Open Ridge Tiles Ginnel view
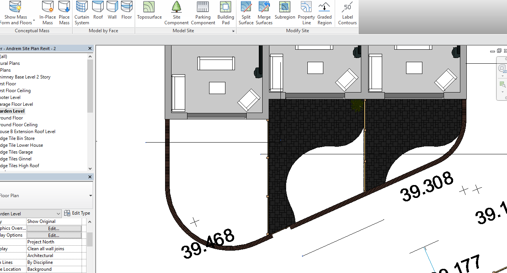Screen dimensions: 507x273 pos(16,159)
